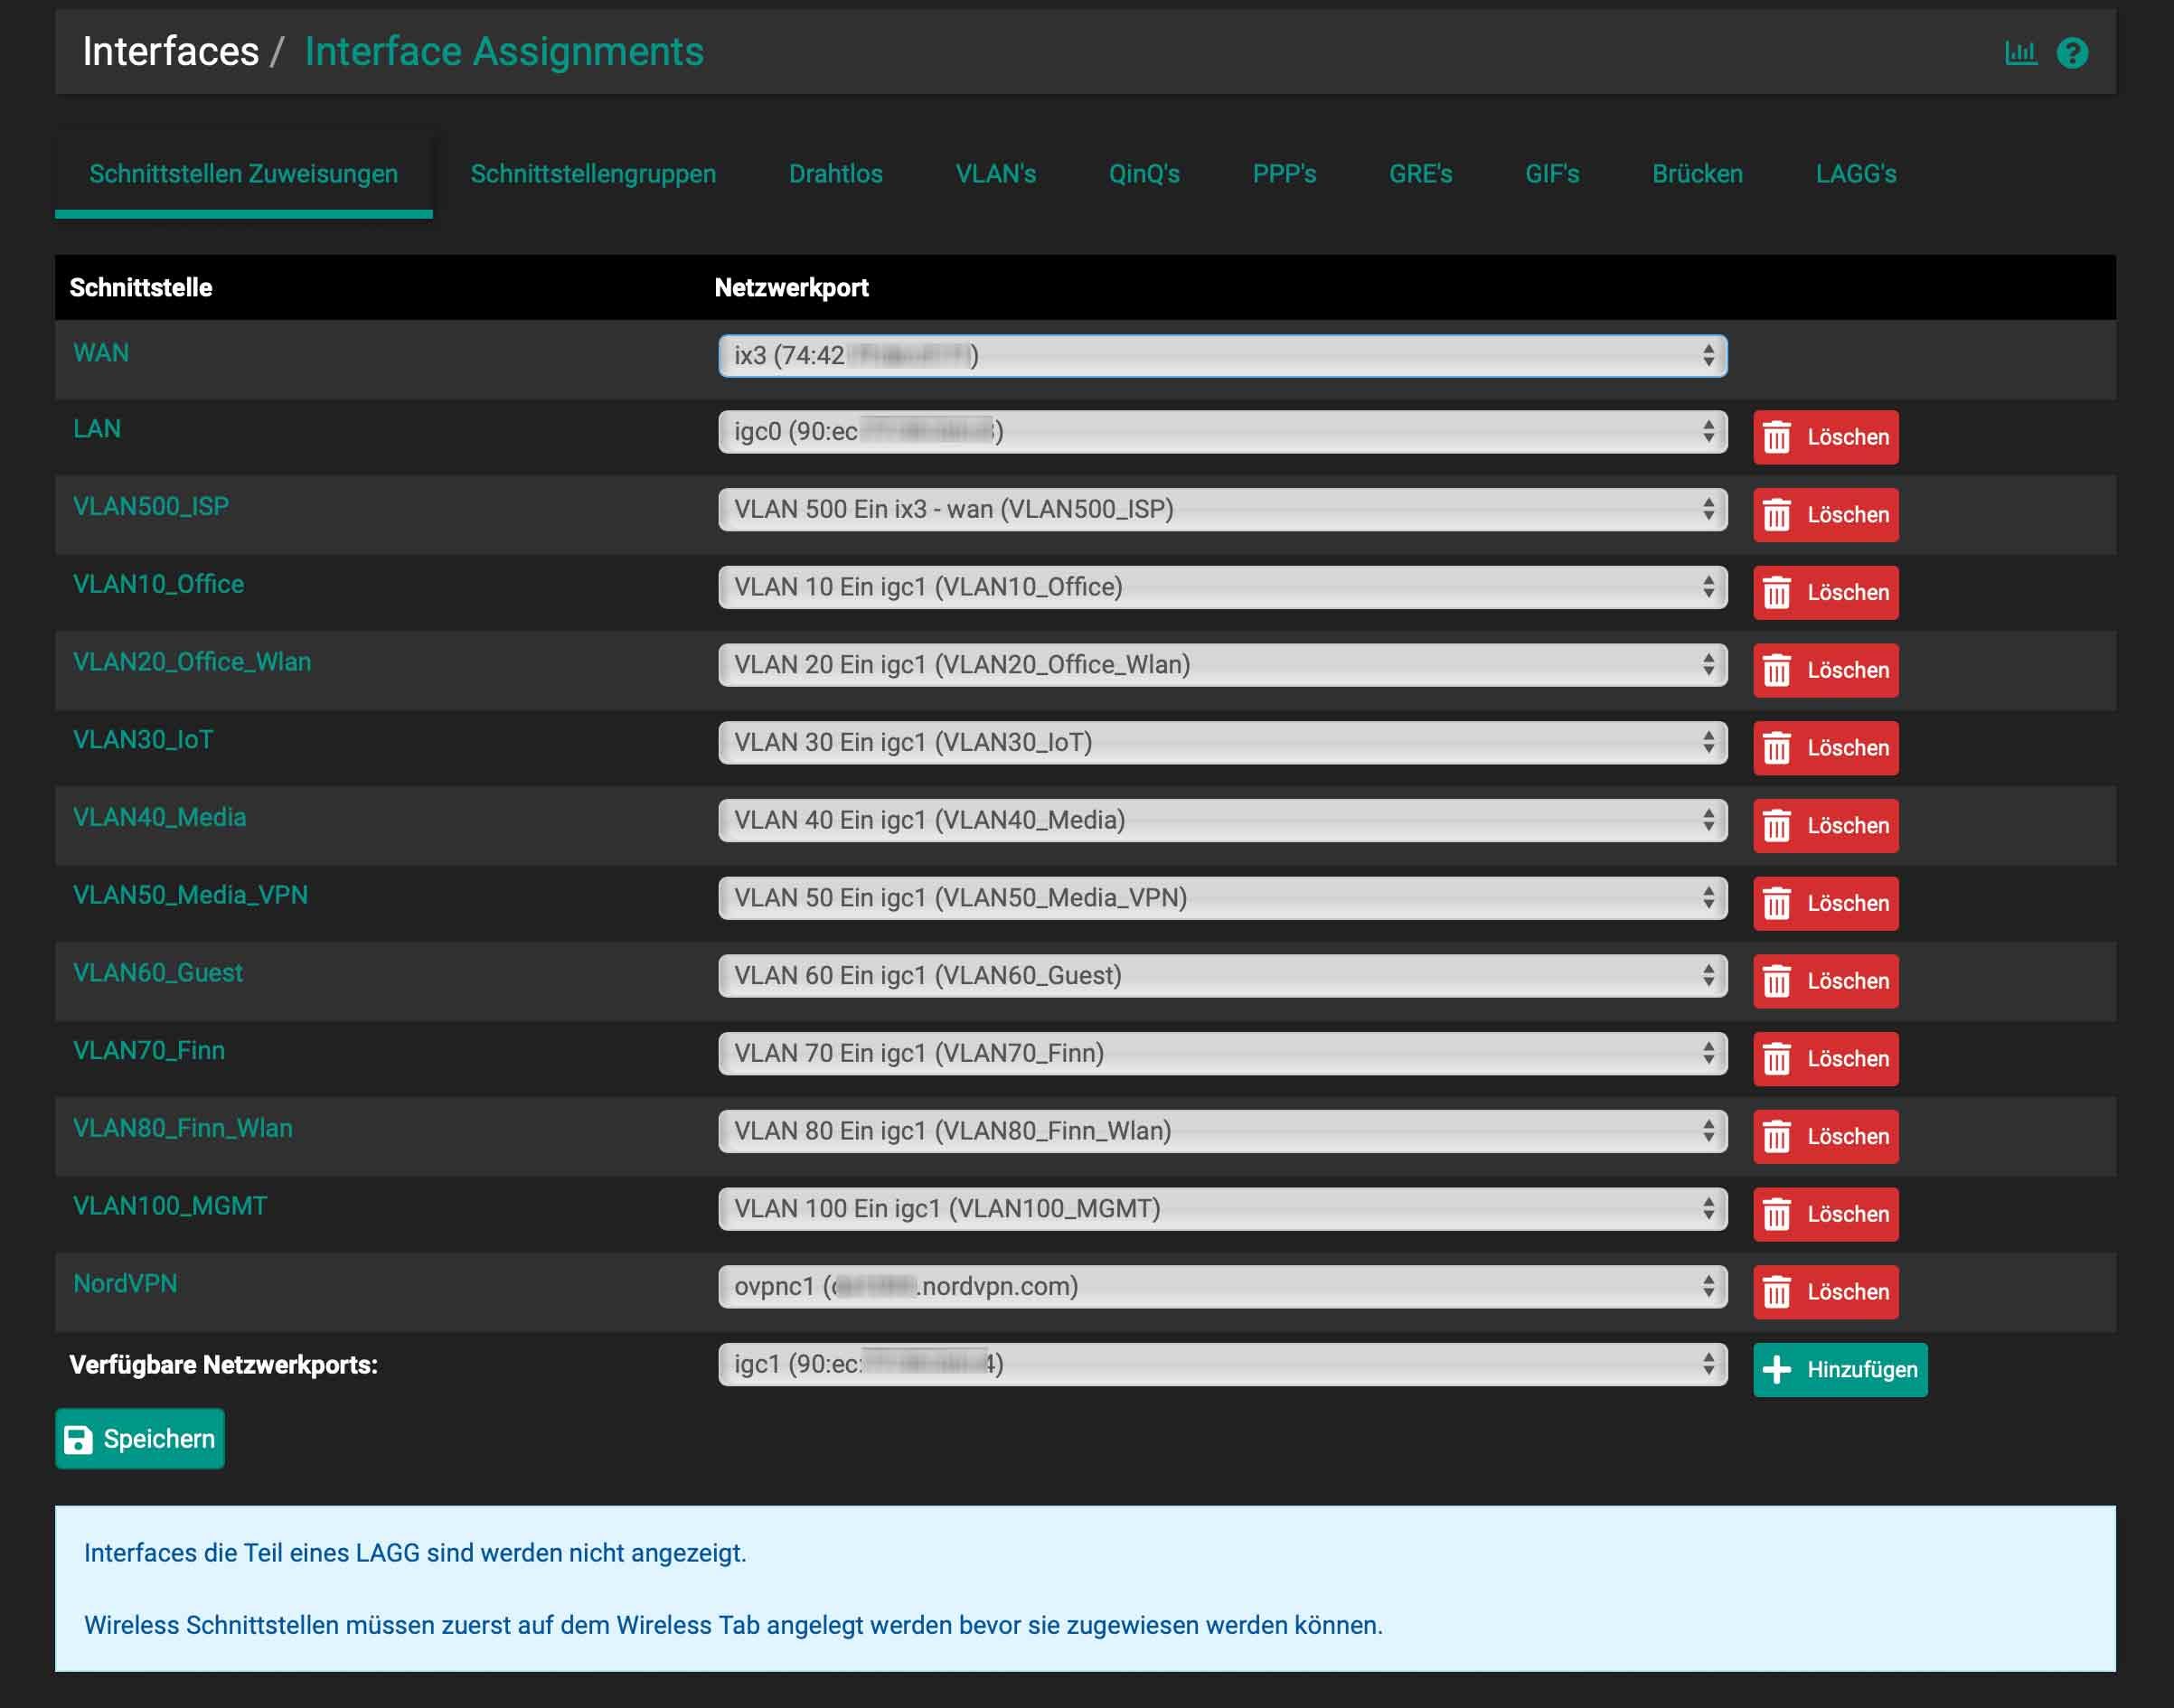
Task: Delete the VLAN20_Office_Wlan interface assignment
Action: (x=1825, y=670)
